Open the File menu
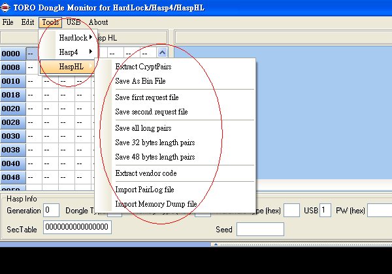 click(8, 22)
